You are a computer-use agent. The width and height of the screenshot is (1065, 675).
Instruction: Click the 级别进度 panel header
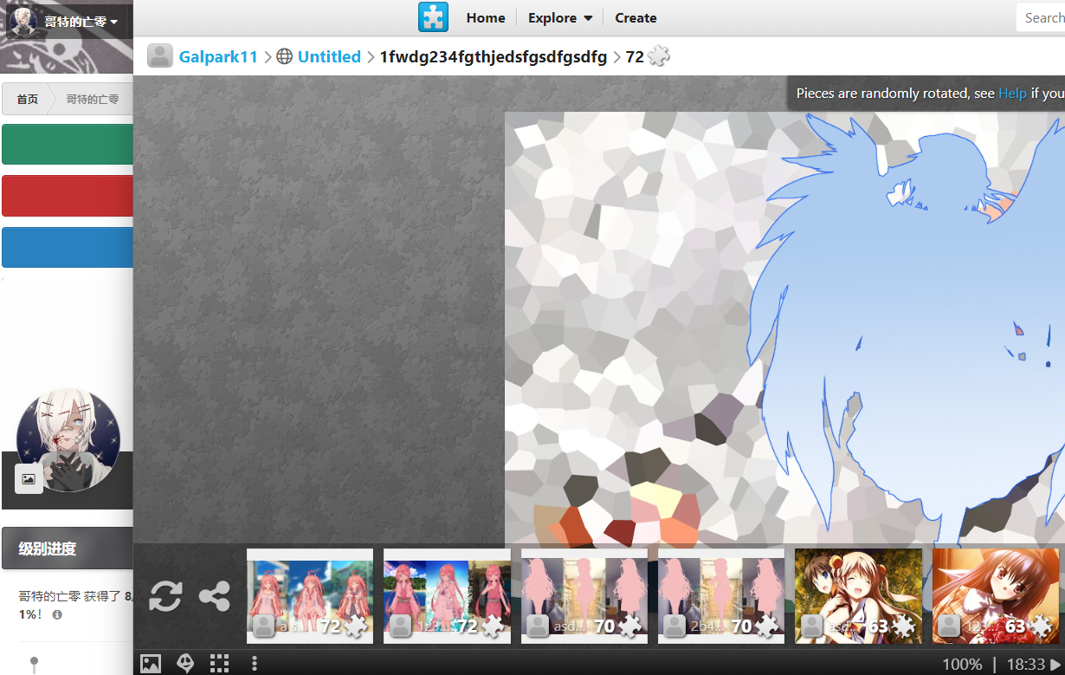tap(68, 548)
